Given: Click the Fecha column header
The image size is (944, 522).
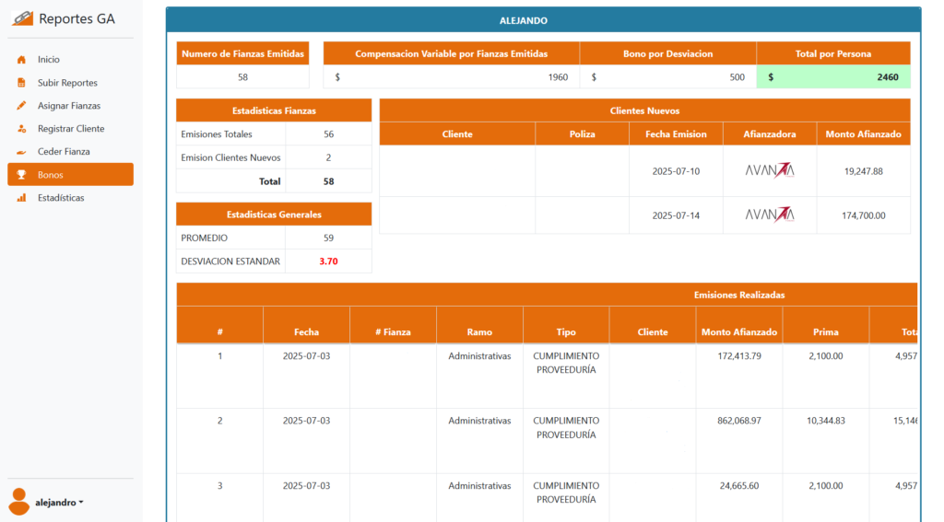Looking at the screenshot, I should [306, 331].
